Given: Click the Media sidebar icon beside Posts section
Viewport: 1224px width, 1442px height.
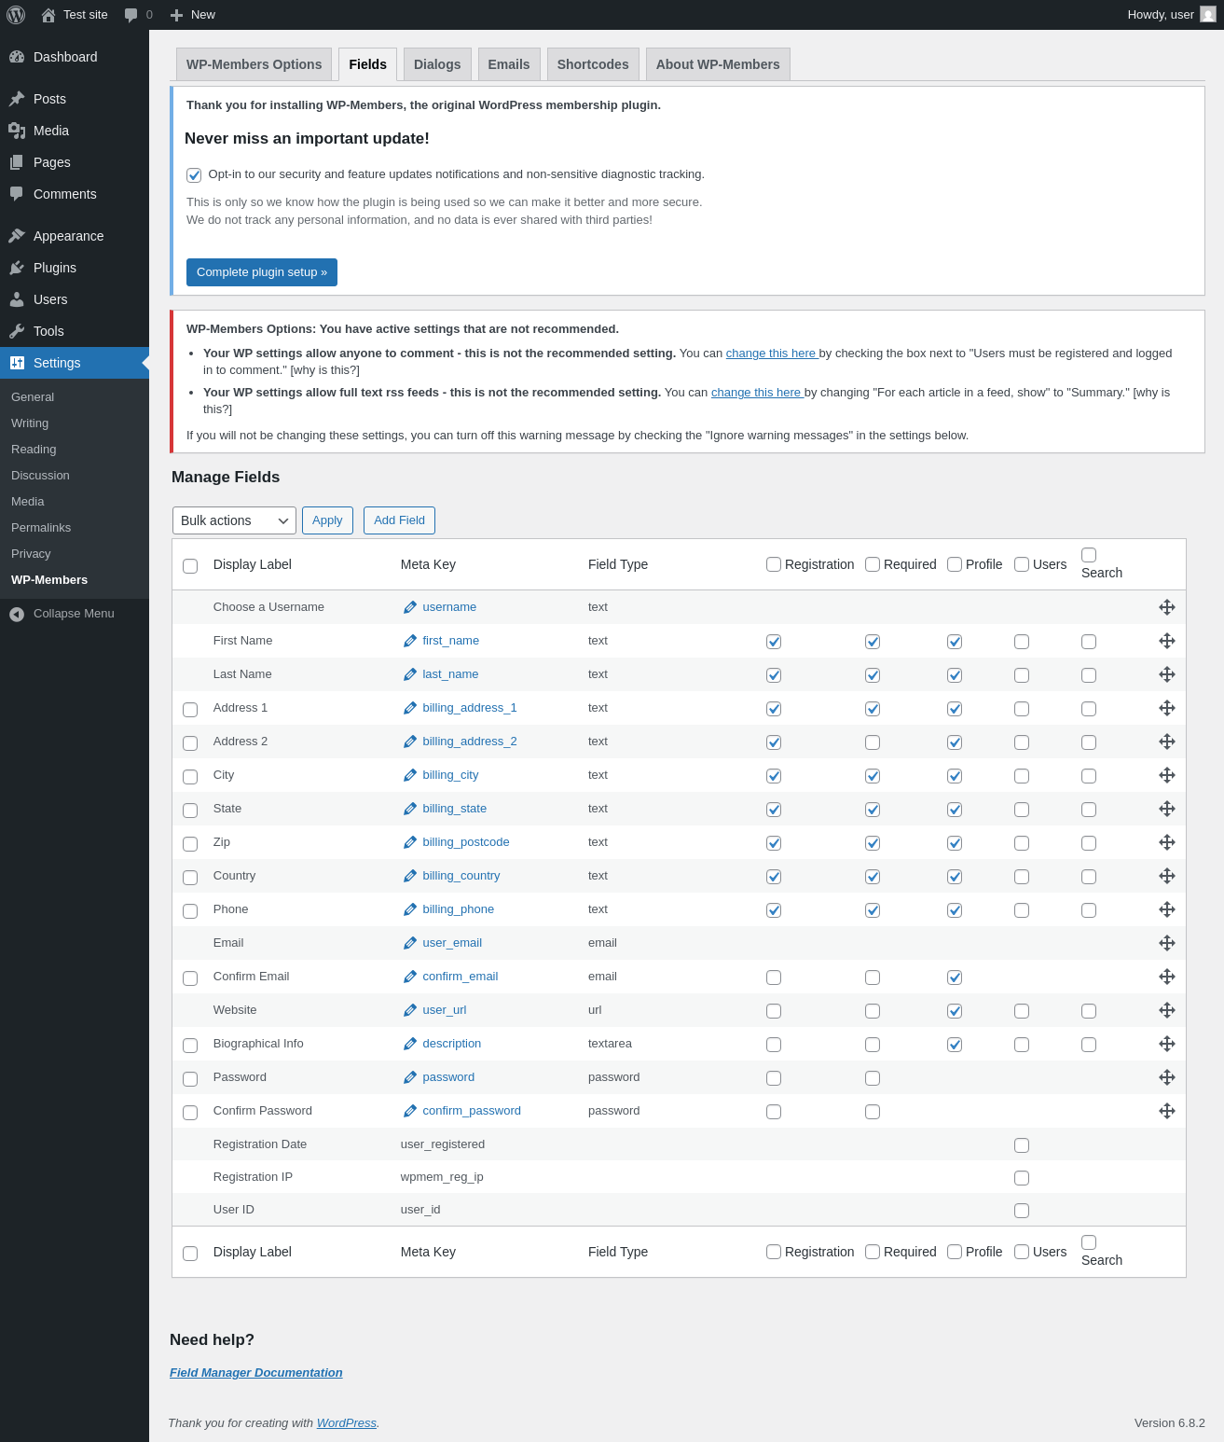Looking at the screenshot, I should 17,131.
